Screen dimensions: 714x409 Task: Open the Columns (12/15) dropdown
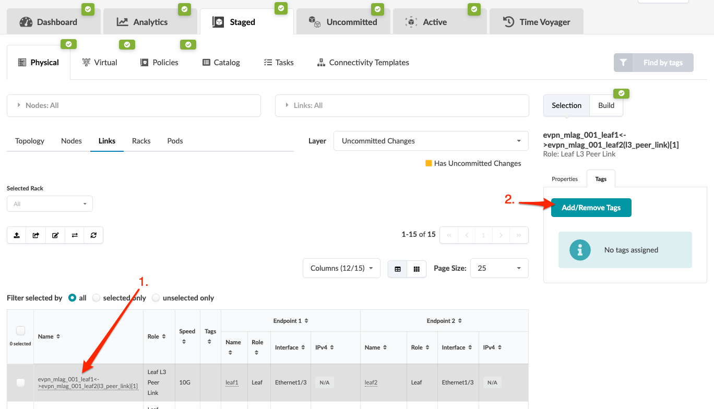tap(341, 268)
